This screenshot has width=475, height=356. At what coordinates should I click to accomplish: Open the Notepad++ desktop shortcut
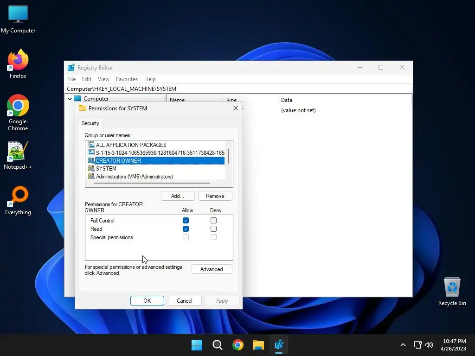coord(18,155)
